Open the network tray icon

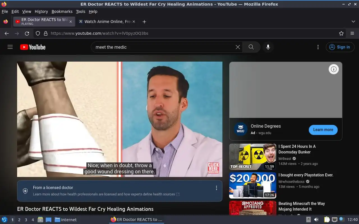pyautogui.click(x=334, y=220)
